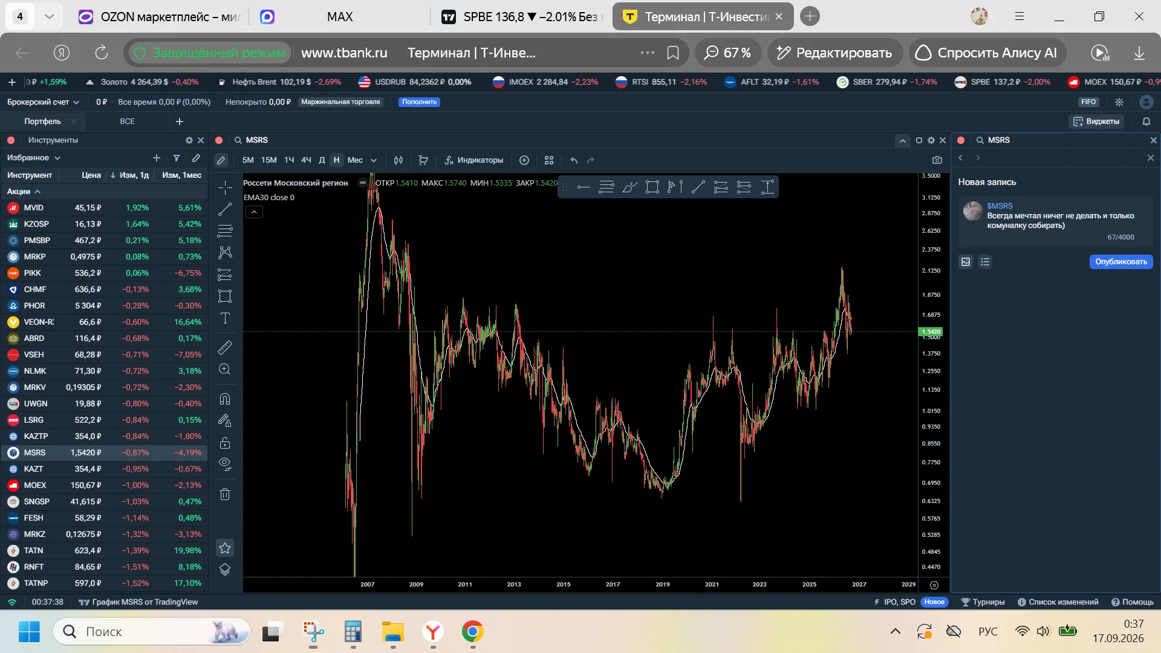Collapse the chart widget header chevron
Viewport: 1161px width, 653px height.
pos(902,140)
